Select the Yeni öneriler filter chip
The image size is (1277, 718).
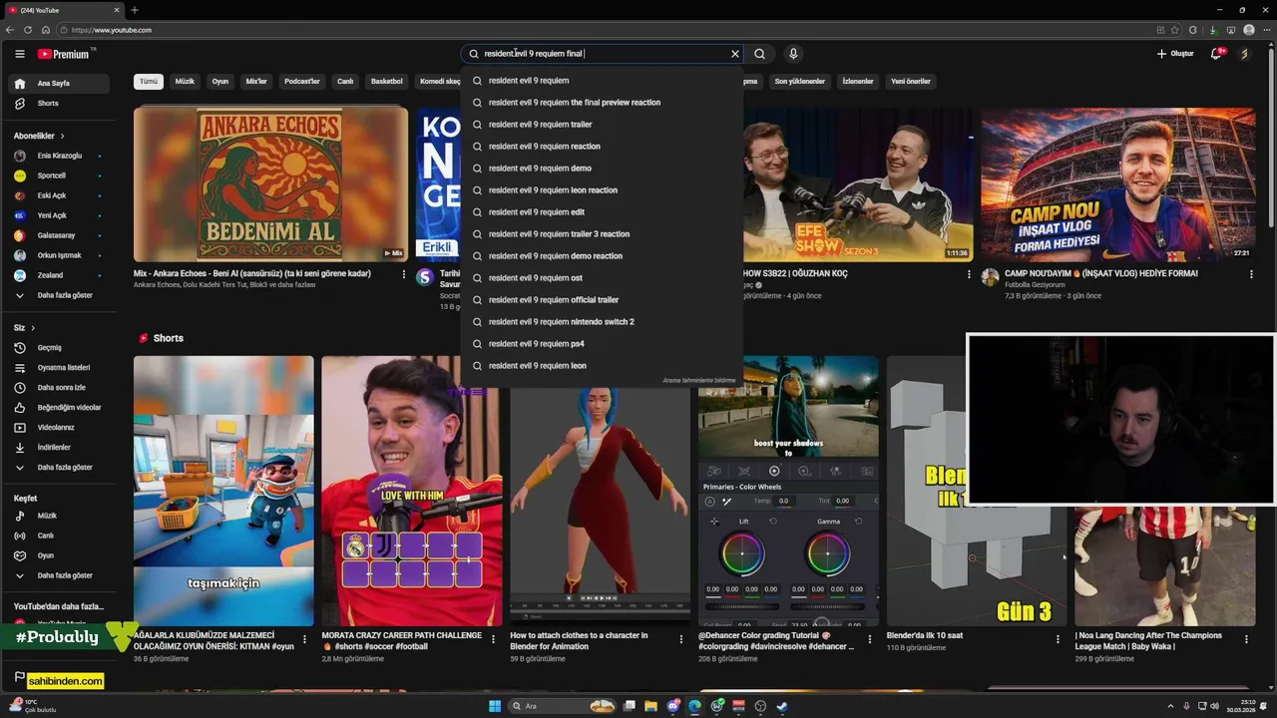(x=911, y=82)
